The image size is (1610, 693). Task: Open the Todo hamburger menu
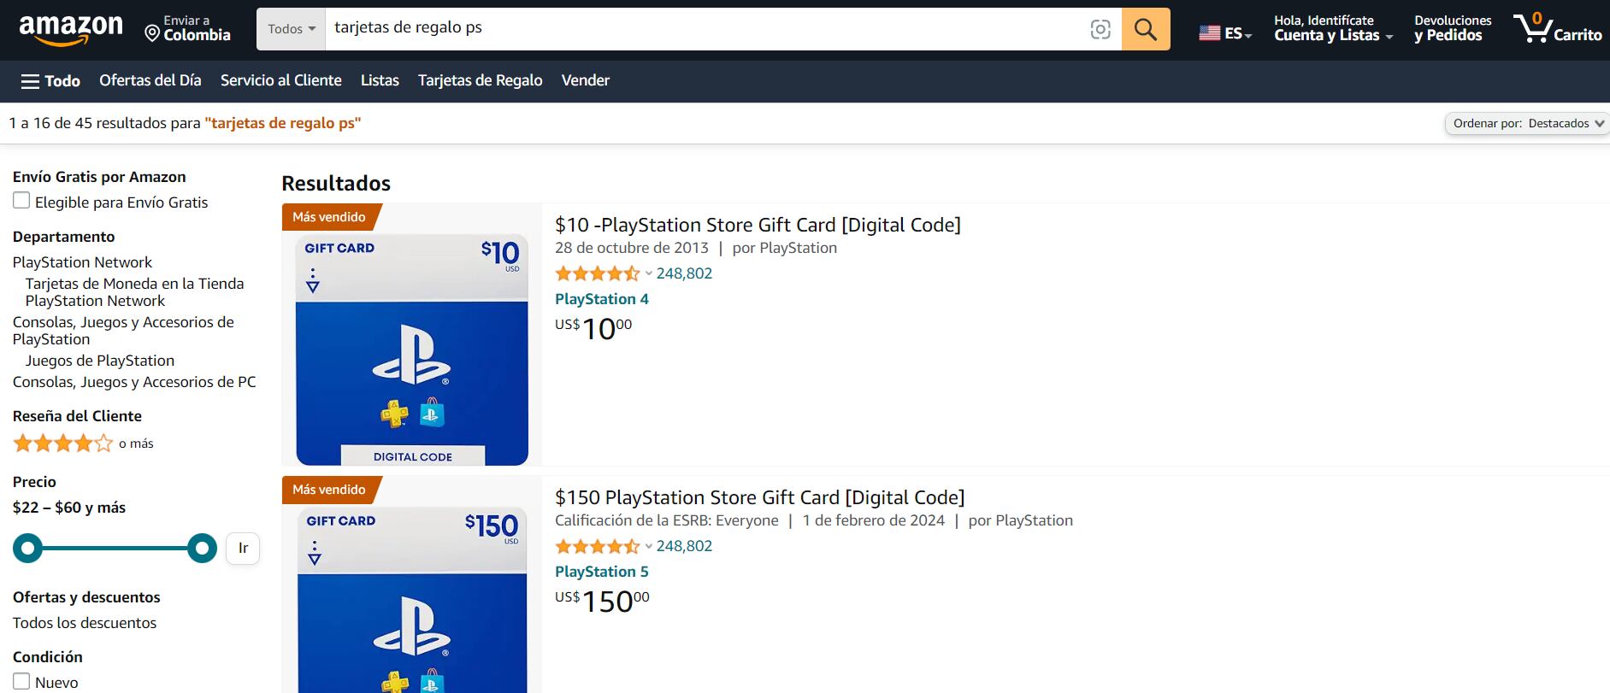(50, 81)
